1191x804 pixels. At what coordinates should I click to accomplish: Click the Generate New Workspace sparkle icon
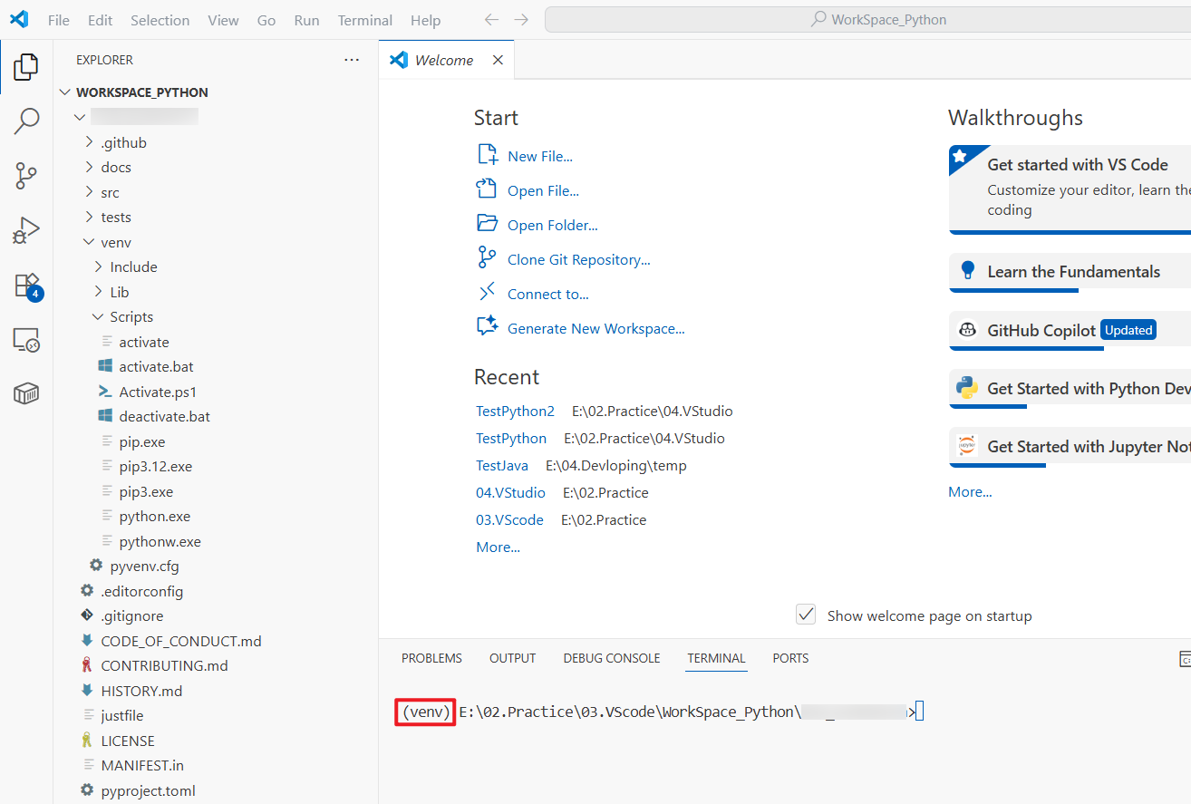click(x=488, y=327)
